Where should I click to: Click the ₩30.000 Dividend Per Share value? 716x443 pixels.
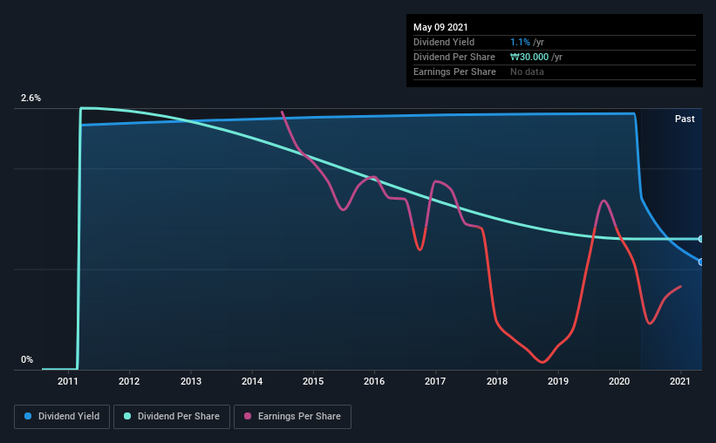(529, 57)
